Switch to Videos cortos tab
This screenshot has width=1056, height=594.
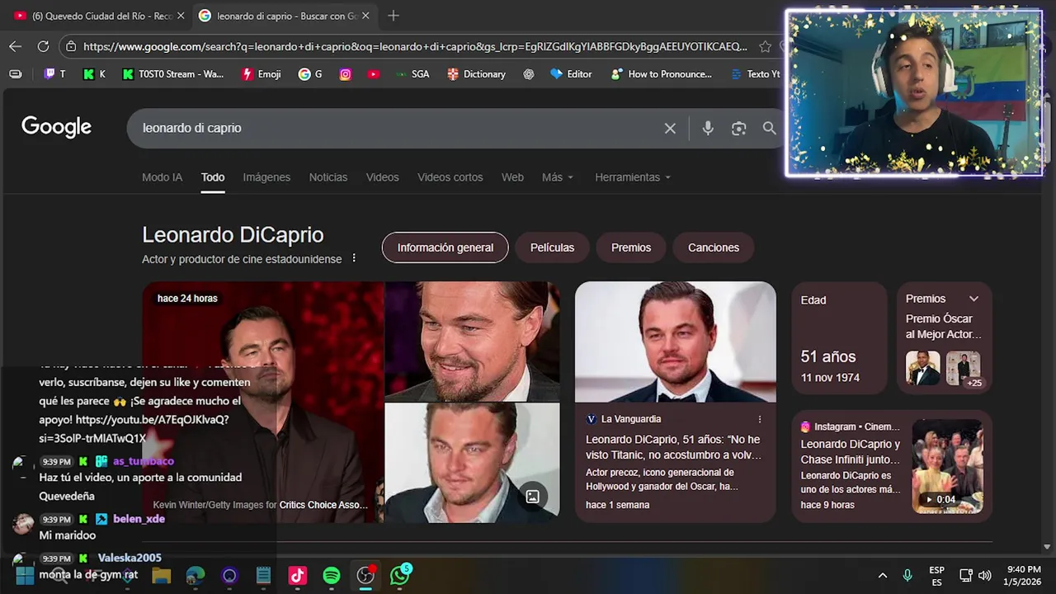pyautogui.click(x=450, y=177)
